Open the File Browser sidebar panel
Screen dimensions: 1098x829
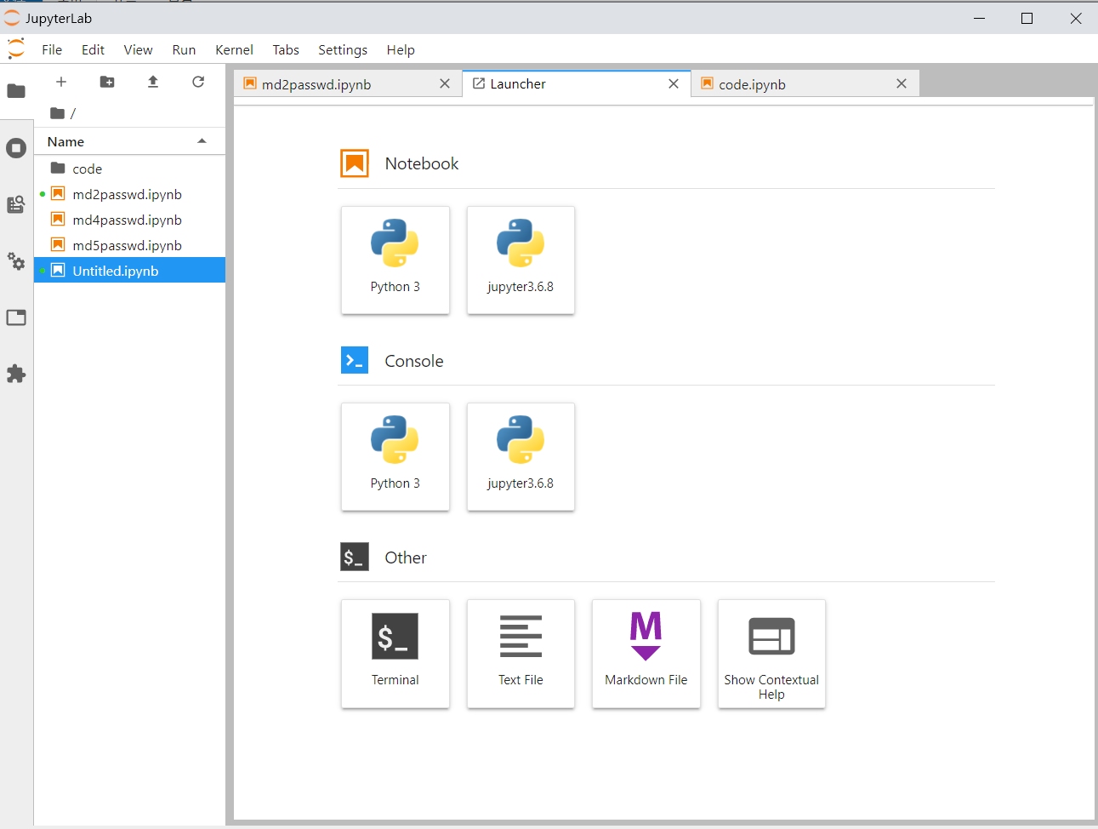point(16,91)
